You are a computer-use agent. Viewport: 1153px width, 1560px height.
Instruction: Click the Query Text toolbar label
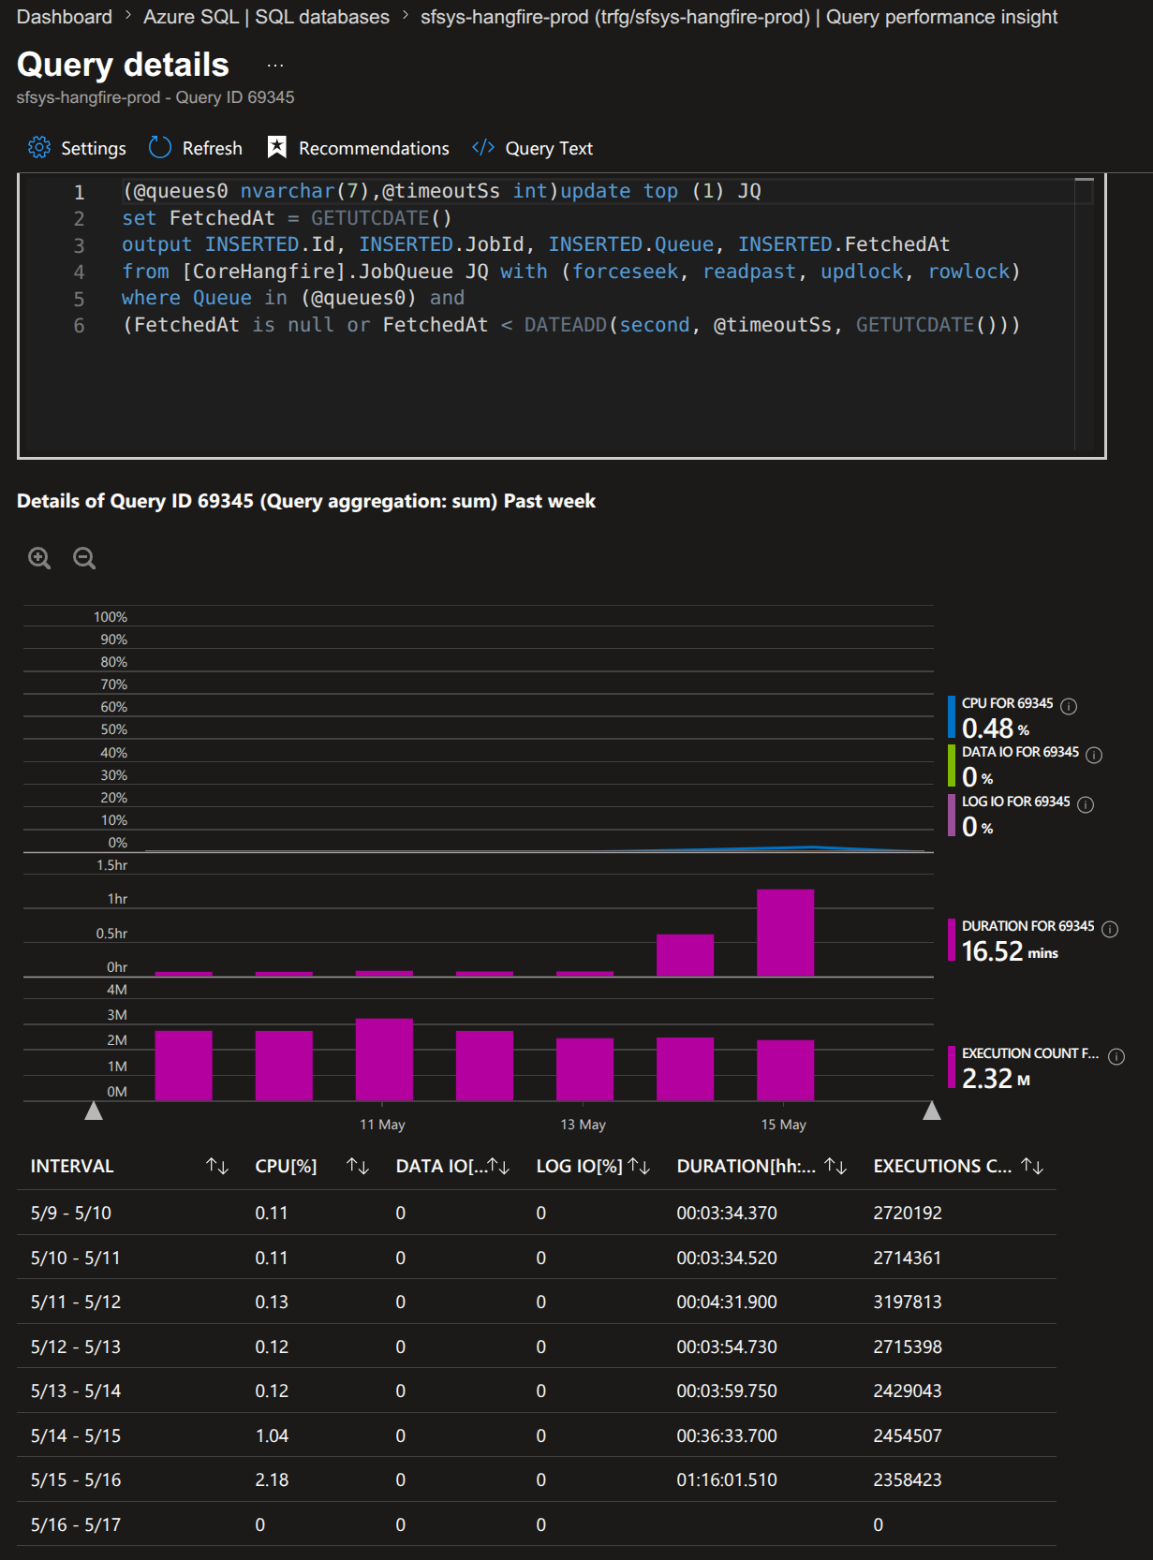coord(549,148)
